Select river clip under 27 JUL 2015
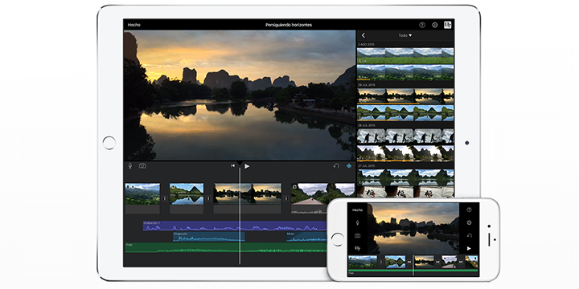 405,177
